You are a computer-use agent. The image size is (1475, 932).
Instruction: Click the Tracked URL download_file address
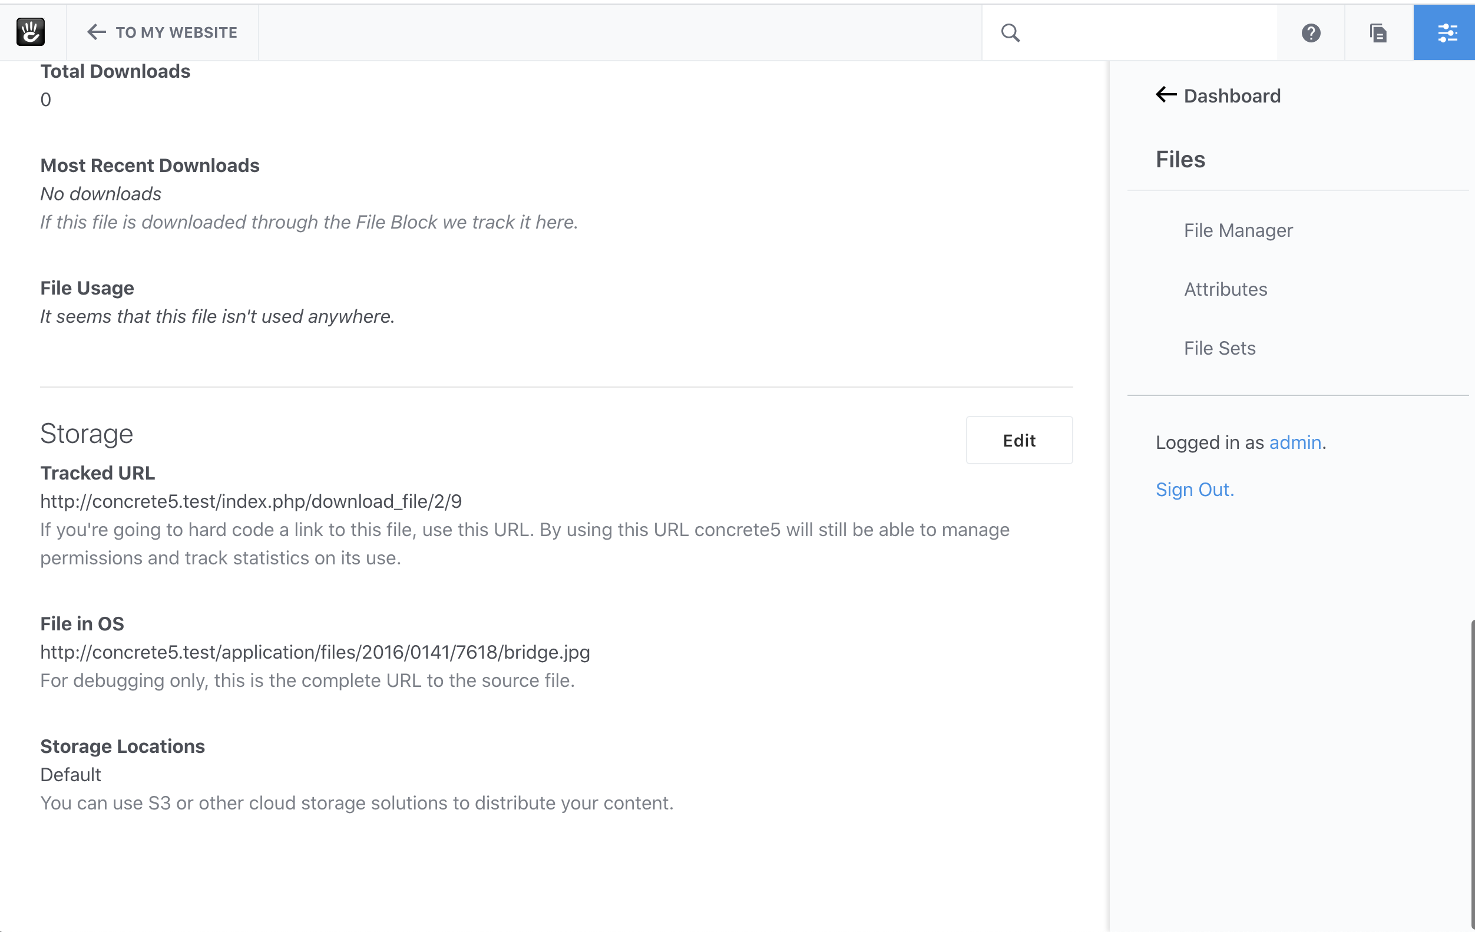click(x=250, y=501)
